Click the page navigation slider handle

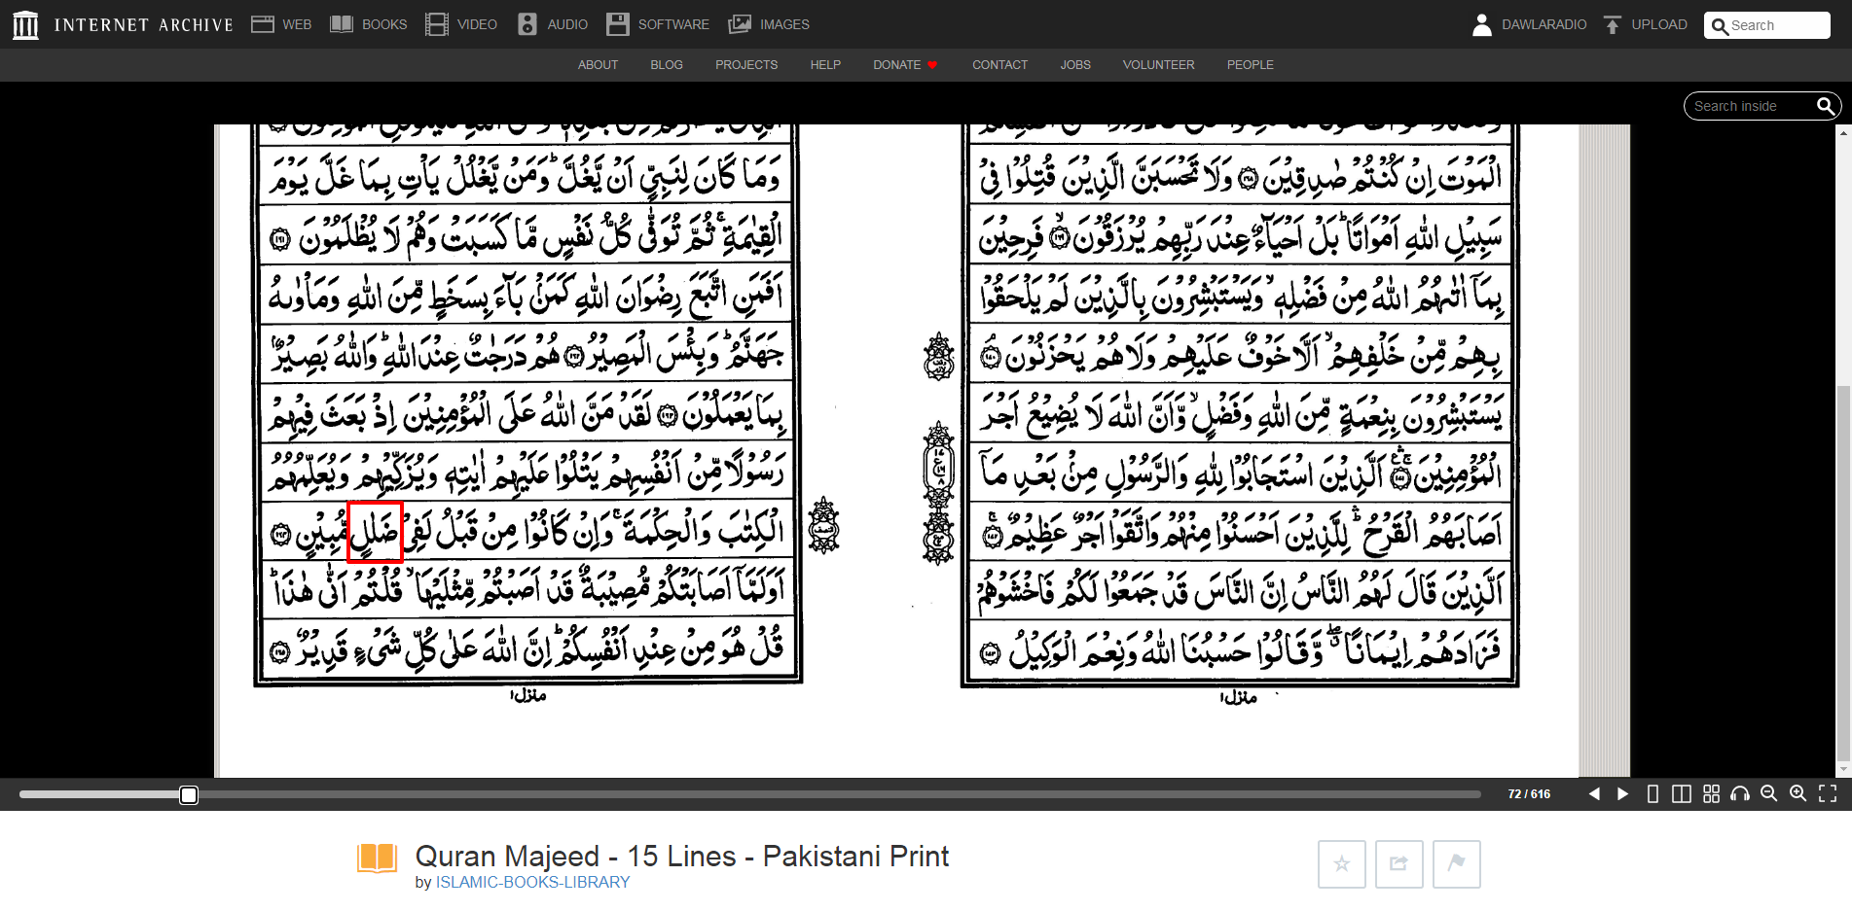tap(189, 795)
